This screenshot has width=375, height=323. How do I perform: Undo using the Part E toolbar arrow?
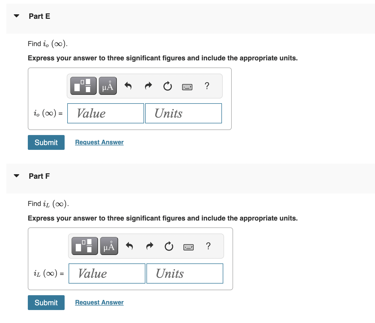tap(128, 86)
